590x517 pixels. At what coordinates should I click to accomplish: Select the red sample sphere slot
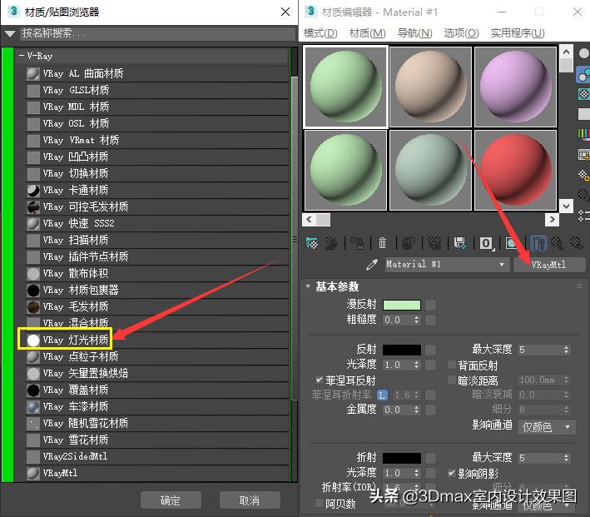tap(515, 170)
